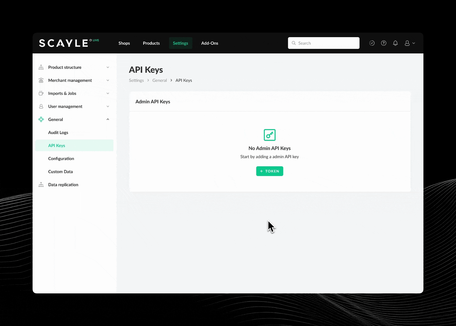Screen dimensions: 456x326
Task: Expand the User management section
Action: (x=108, y=106)
